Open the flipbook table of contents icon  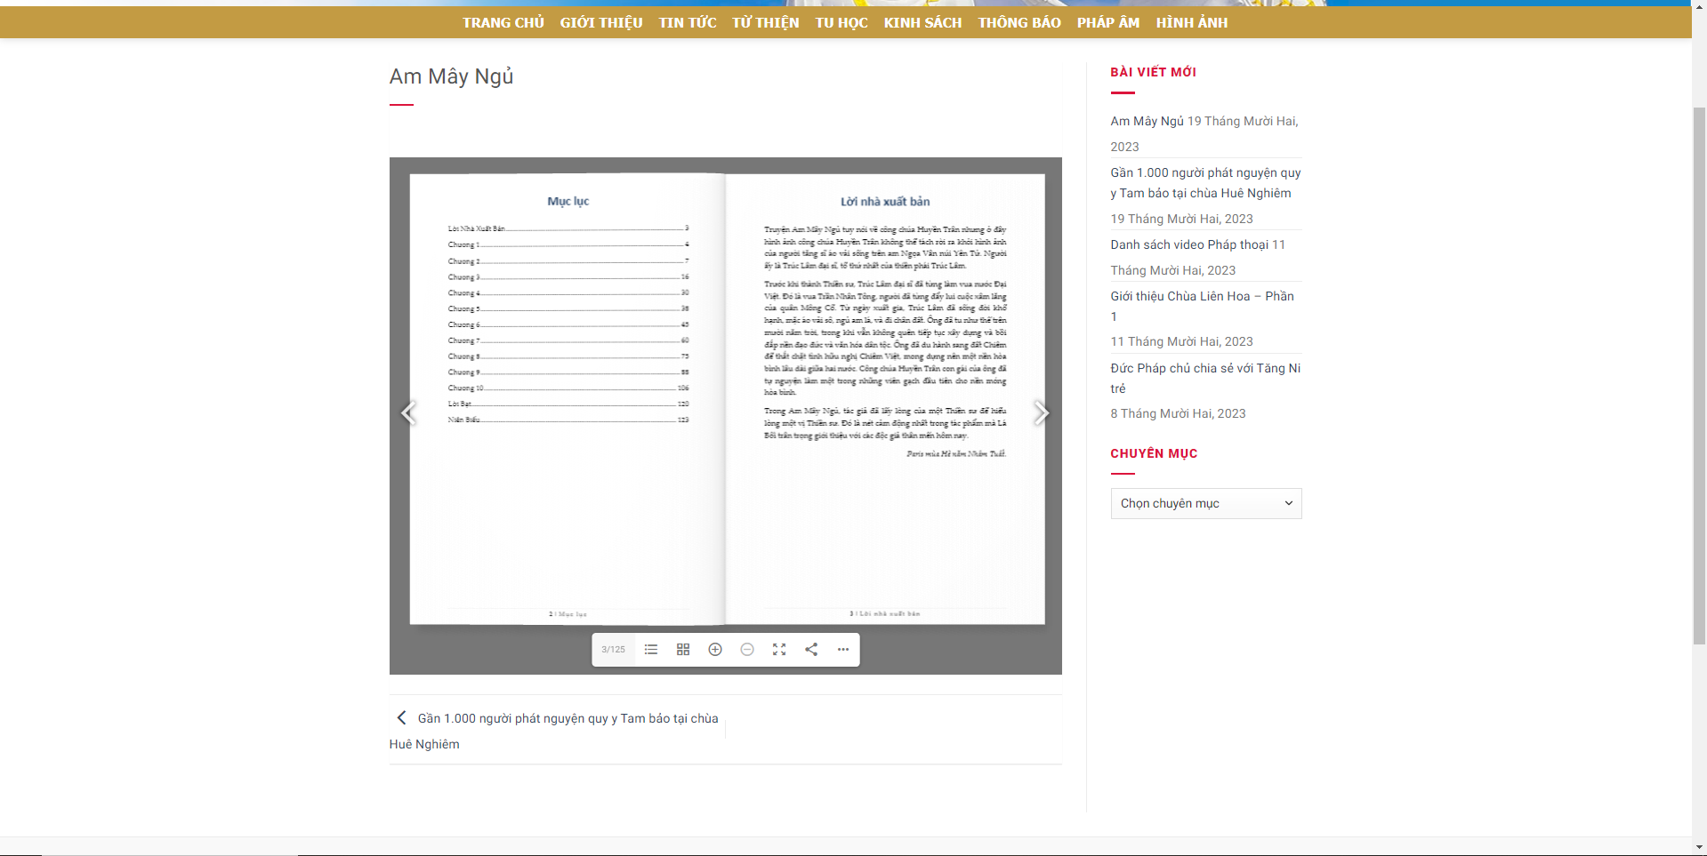point(651,650)
